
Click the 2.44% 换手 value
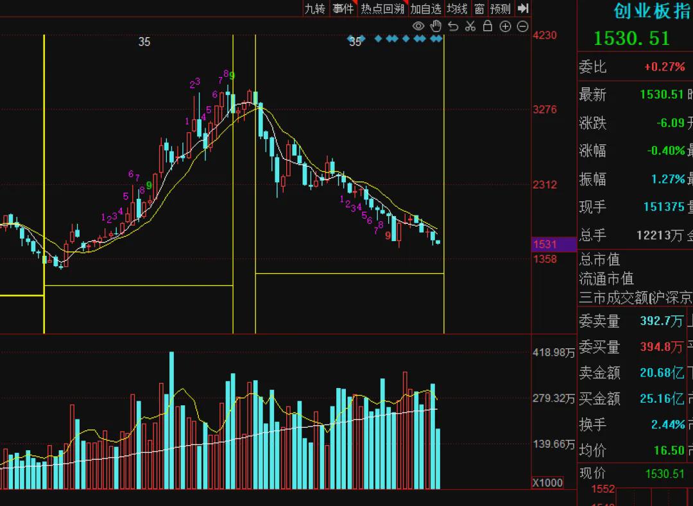click(668, 425)
